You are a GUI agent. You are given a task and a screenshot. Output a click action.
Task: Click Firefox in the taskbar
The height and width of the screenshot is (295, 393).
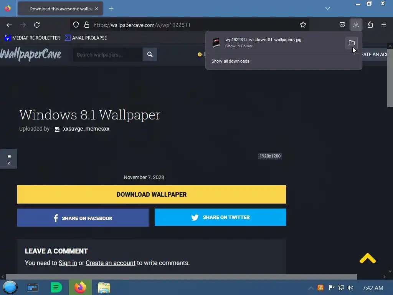tap(80, 287)
